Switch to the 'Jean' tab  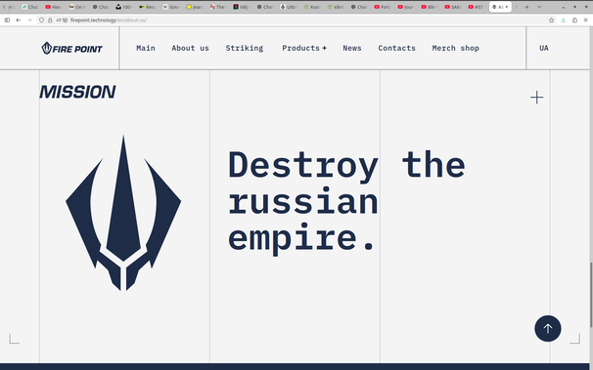click(195, 7)
